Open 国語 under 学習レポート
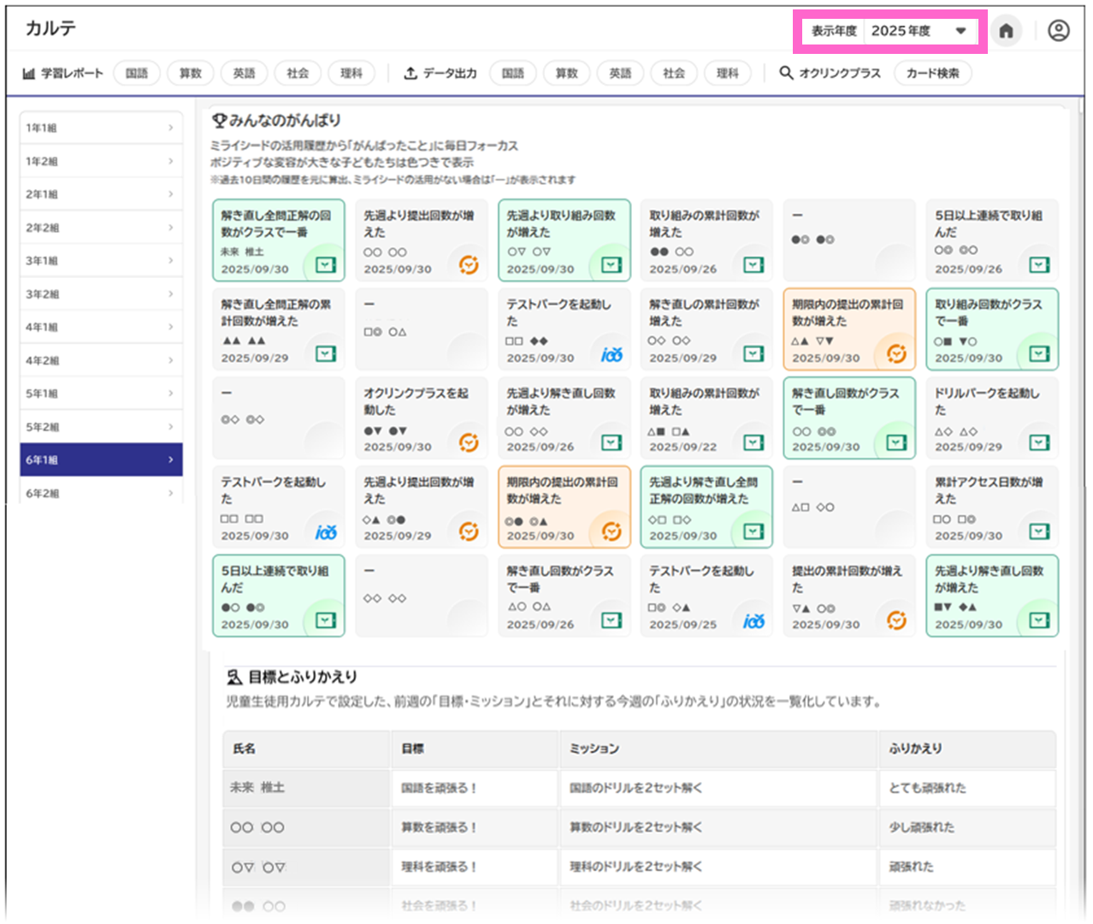Image resolution: width=1093 pixels, height=924 pixels. (137, 74)
